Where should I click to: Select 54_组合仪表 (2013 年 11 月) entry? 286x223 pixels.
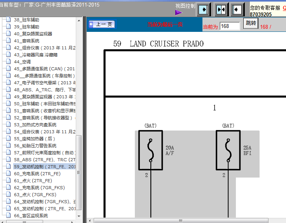(45, 132)
